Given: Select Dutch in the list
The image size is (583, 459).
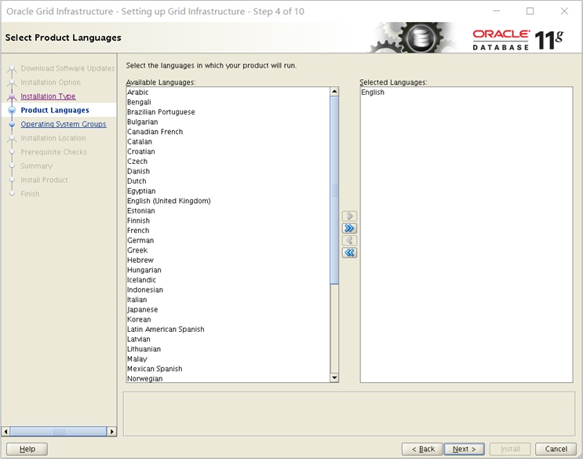Looking at the screenshot, I should [228, 181].
